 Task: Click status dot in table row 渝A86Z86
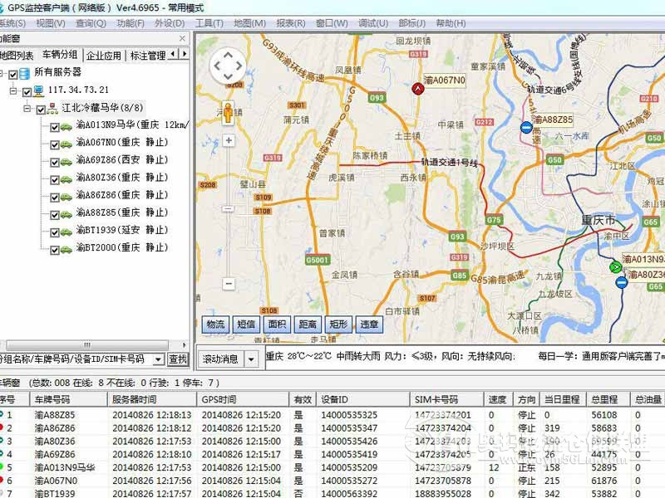tap(2, 427)
